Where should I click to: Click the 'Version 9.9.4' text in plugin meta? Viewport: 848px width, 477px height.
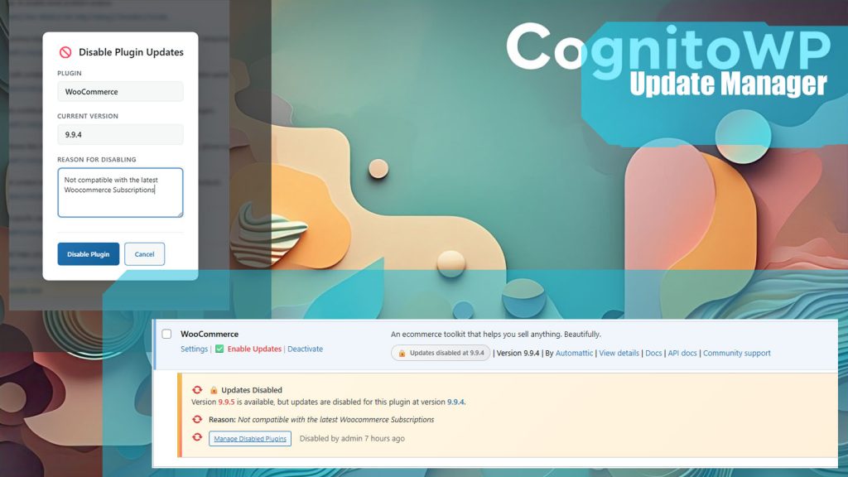click(518, 353)
